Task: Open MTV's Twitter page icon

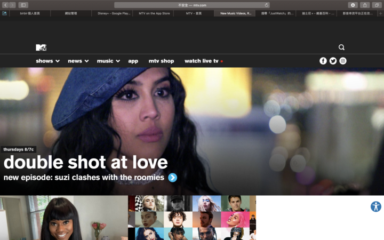Action: 333,61
